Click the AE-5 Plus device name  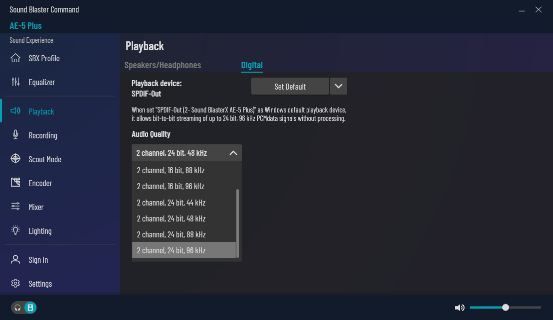tap(26, 26)
